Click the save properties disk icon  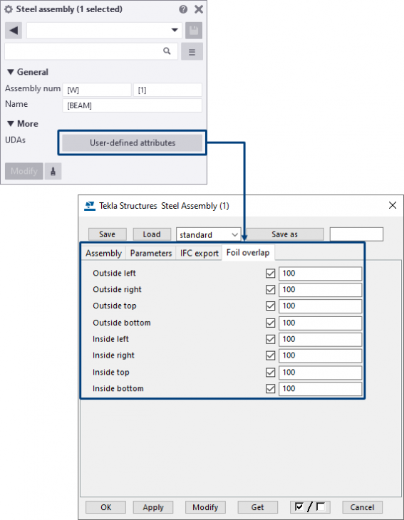click(x=194, y=31)
